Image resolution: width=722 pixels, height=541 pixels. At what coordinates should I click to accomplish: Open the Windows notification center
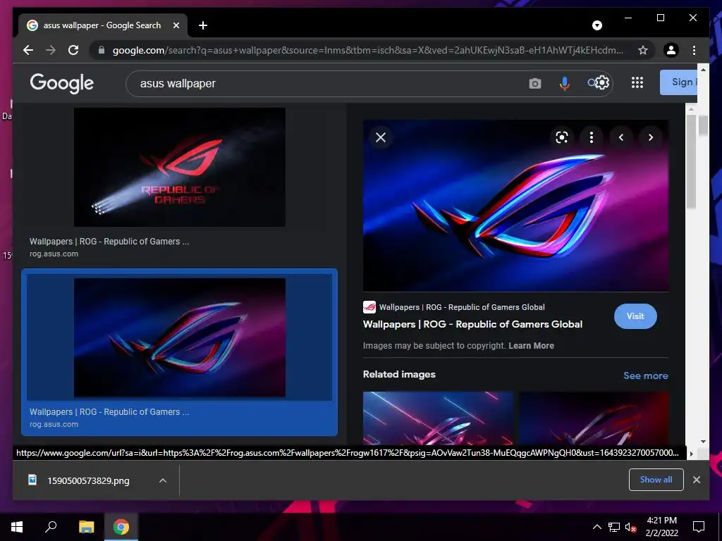click(699, 527)
